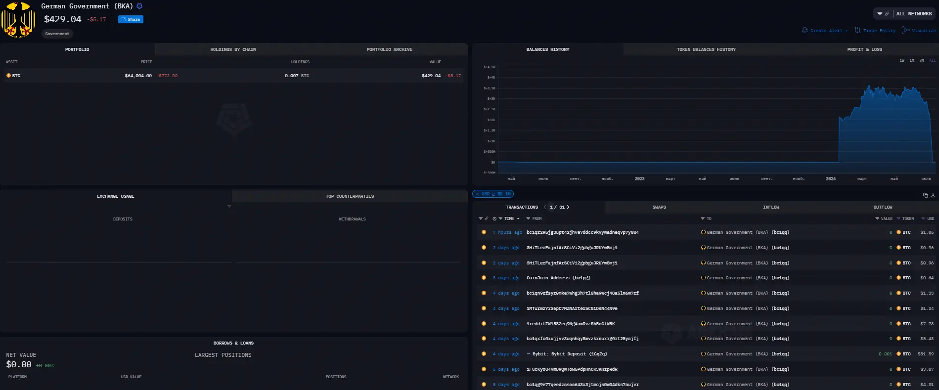Viewport: 939px width, 390px height.
Task: Sort portfolio by the Holdings column
Action: coord(300,62)
